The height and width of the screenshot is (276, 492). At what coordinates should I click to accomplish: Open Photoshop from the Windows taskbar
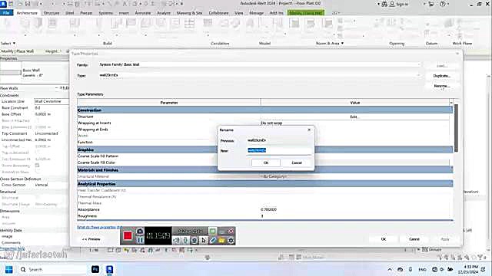(95, 269)
